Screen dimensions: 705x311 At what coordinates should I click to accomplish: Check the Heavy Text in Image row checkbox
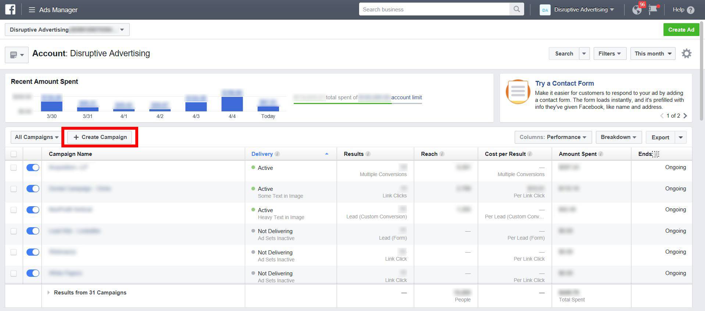click(x=14, y=210)
